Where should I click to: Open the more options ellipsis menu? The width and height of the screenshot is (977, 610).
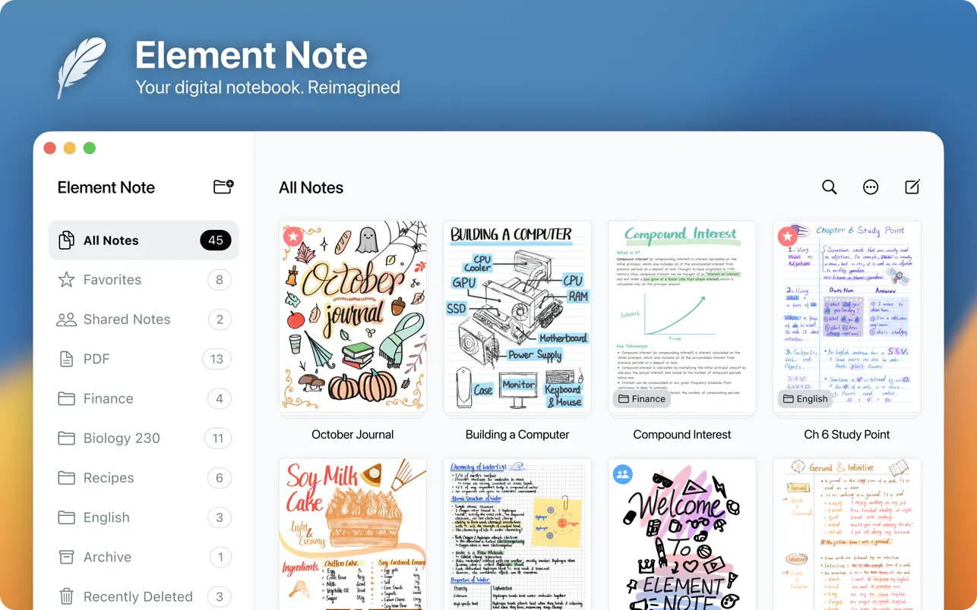pyautogui.click(x=871, y=187)
